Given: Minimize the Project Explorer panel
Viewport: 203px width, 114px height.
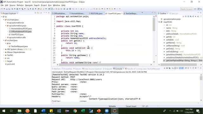Looking at the screenshot, I should 46,13.
